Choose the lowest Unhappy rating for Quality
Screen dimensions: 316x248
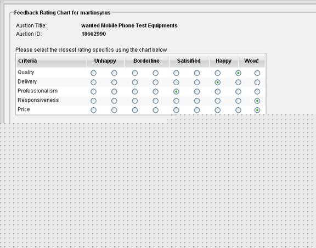click(x=93, y=73)
